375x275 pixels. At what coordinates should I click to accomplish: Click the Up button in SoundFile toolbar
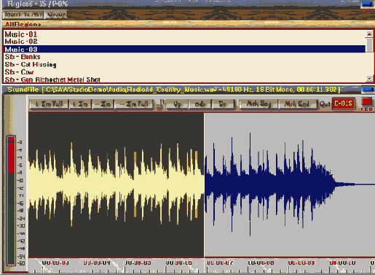(178, 104)
